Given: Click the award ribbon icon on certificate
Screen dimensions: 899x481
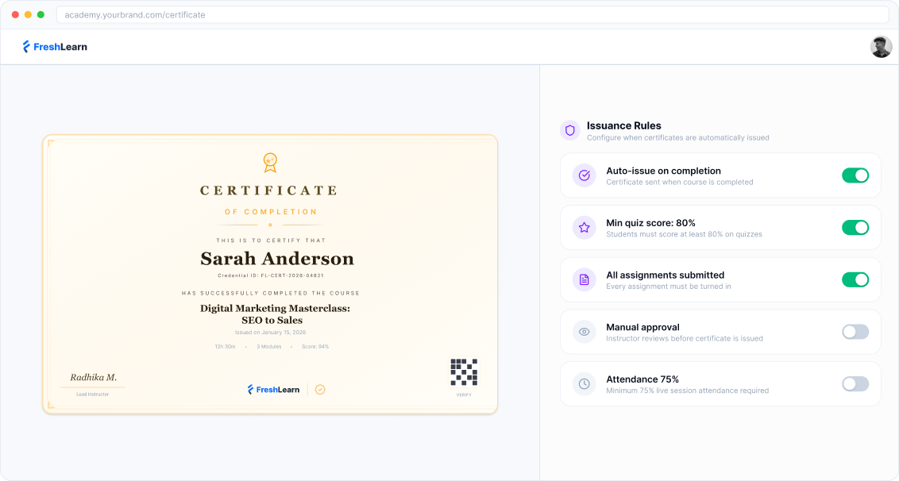Looking at the screenshot, I should click(x=270, y=162).
